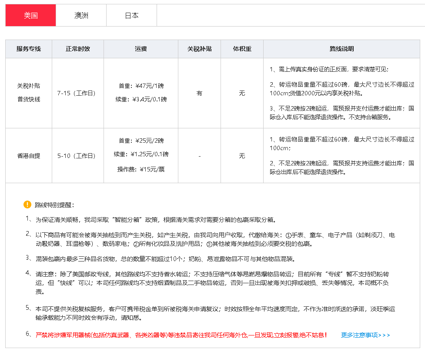Viewport: 425px width, 352px height.
Task: Click the 操作费 ¥15元/票 fee text
Action: point(141,169)
